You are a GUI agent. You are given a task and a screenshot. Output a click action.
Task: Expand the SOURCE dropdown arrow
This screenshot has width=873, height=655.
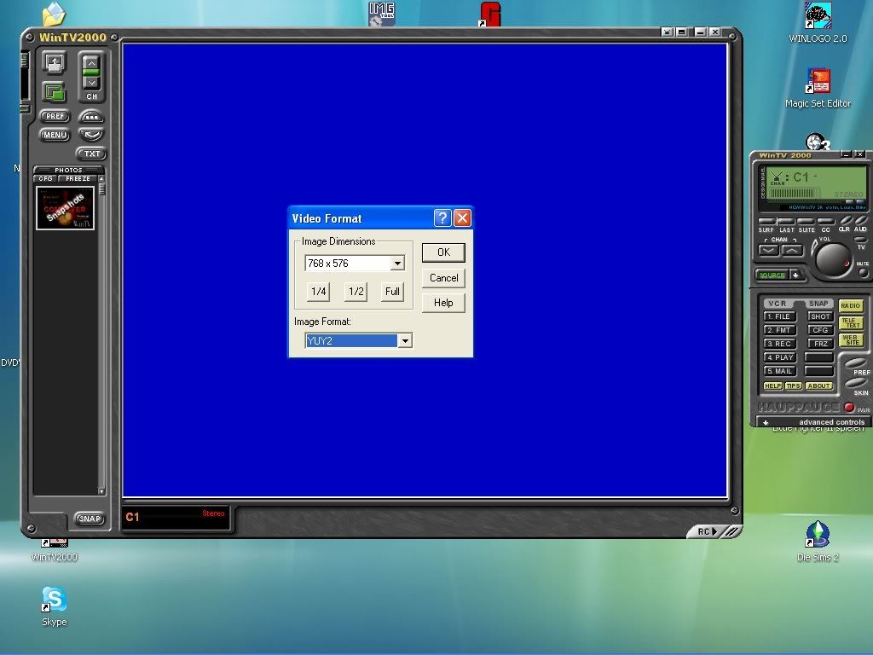[795, 275]
